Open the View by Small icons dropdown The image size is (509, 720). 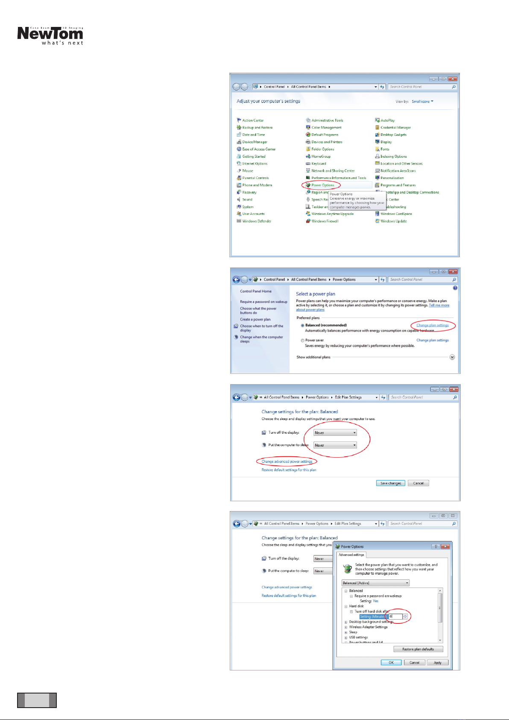(x=422, y=102)
